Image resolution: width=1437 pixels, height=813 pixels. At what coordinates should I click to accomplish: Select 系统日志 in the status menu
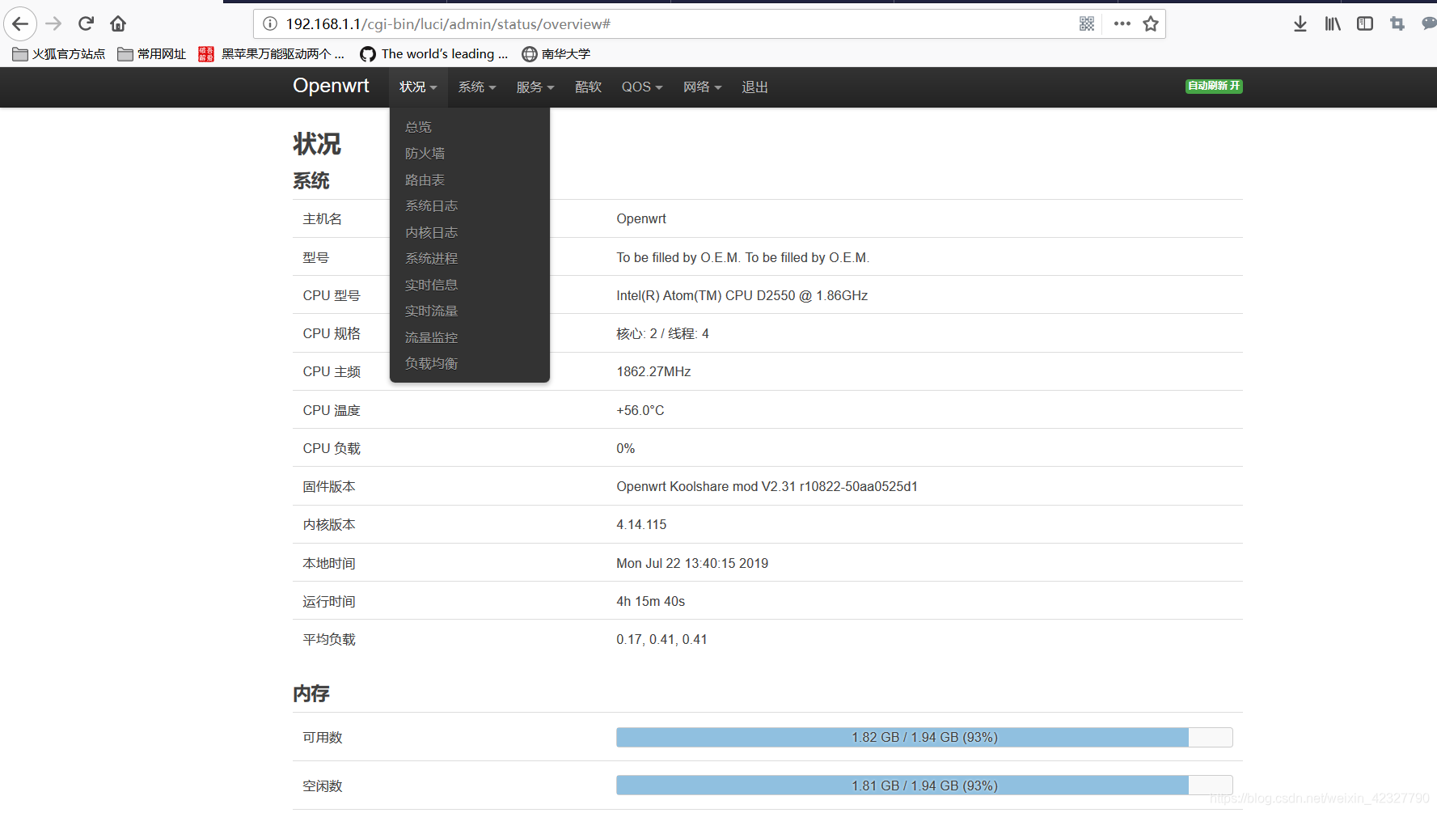coord(470,206)
